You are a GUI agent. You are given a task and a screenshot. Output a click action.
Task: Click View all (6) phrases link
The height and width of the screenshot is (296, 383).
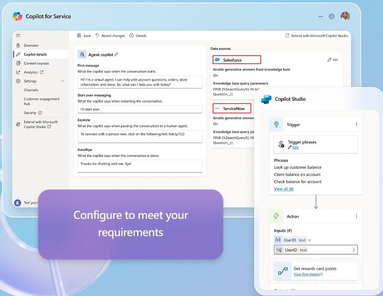coord(284,189)
